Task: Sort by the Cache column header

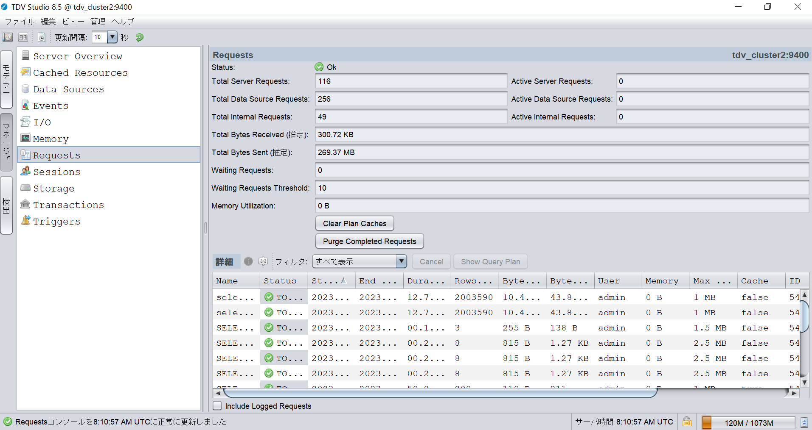Action: (761, 281)
